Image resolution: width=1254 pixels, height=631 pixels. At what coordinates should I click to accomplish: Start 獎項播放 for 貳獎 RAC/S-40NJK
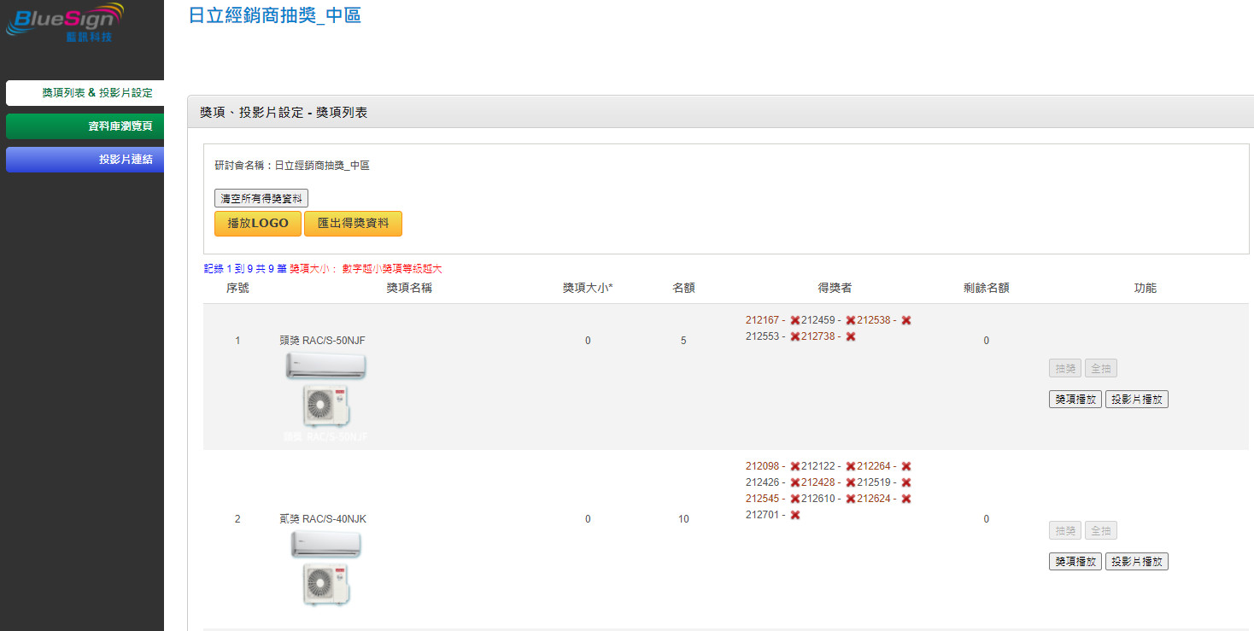pos(1075,561)
